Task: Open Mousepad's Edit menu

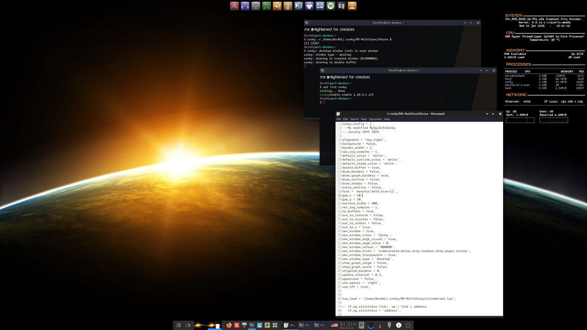Action: (346, 119)
